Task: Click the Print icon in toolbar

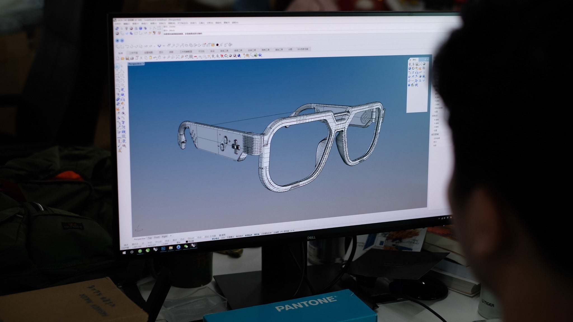Action: pyautogui.click(x=132, y=58)
